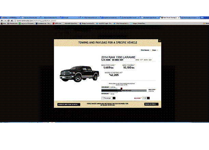This screenshot has height=150, width=209.
Task: Close the towing and payload popup
Action: coord(160,41)
